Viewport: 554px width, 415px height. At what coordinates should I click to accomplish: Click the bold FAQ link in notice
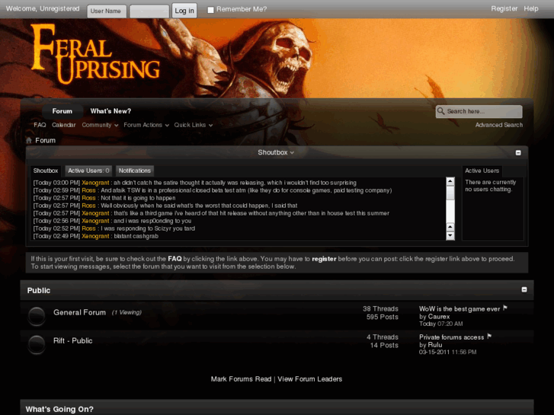tap(175, 259)
